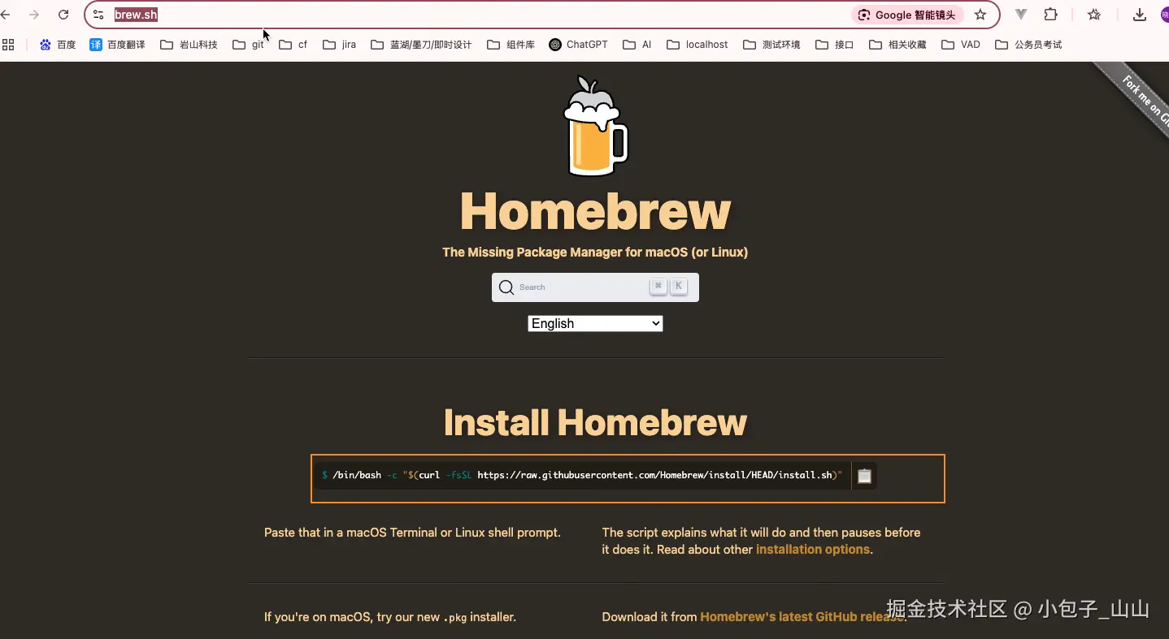Open the 岩山科技 bookmark folder

(x=189, y=45)
